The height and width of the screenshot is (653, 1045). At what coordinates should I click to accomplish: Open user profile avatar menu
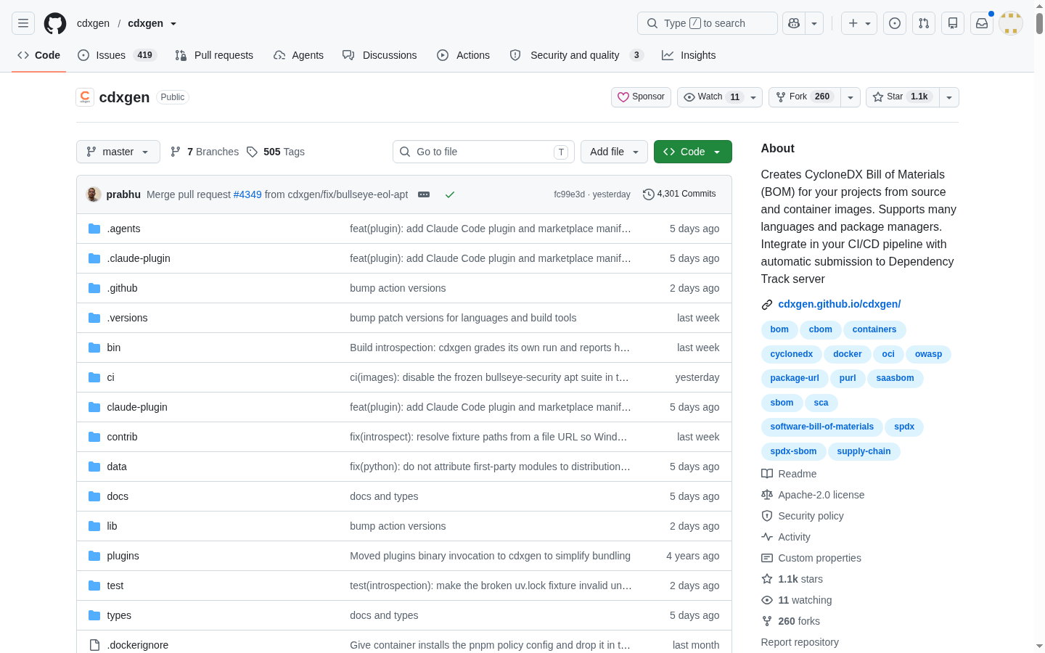click(1011, 23)
